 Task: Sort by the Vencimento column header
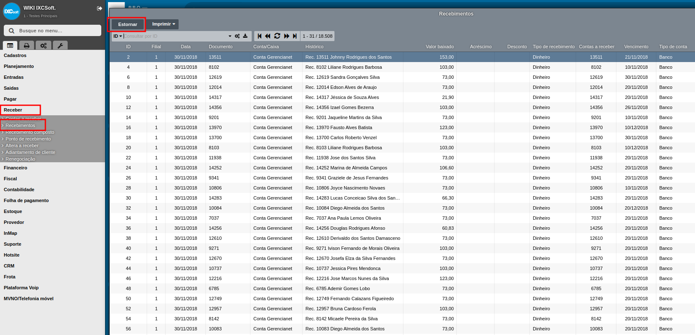[636, 47]
